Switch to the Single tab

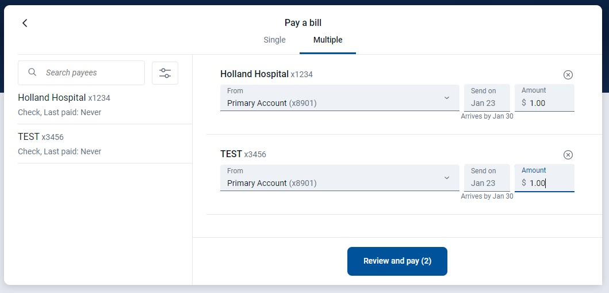pyautogui.click(x=274, y=40)
